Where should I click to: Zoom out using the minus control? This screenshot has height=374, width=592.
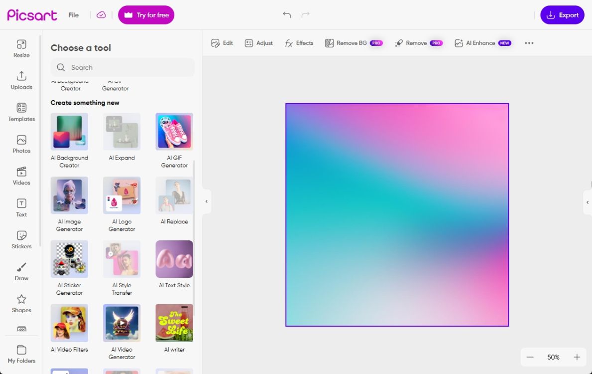point(530,357)
